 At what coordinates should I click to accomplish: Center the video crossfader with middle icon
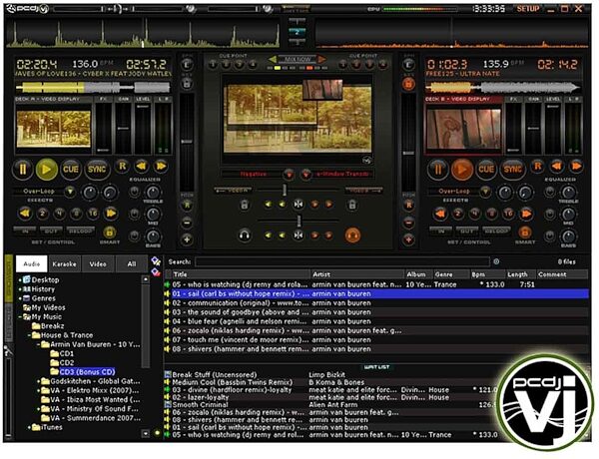(x=299, y=205)
